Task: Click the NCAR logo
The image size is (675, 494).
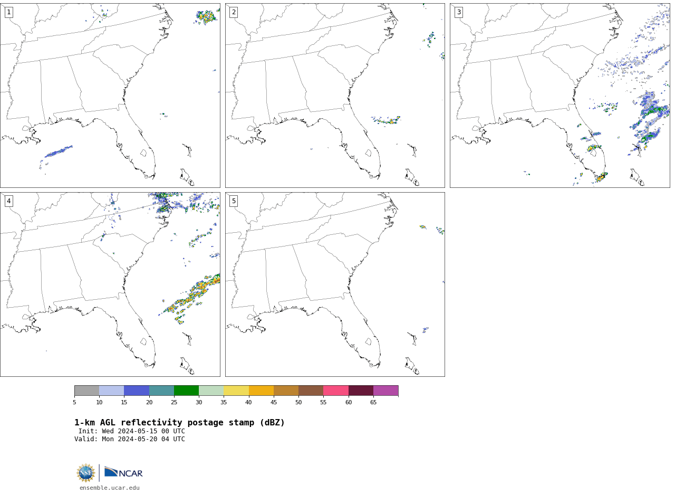Action: 123,473
